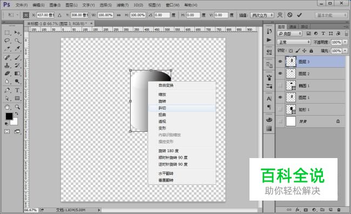This screenshot has width=351, height=214.
Task: Toggle lock all in Layers panel
Action: [311, 51]
